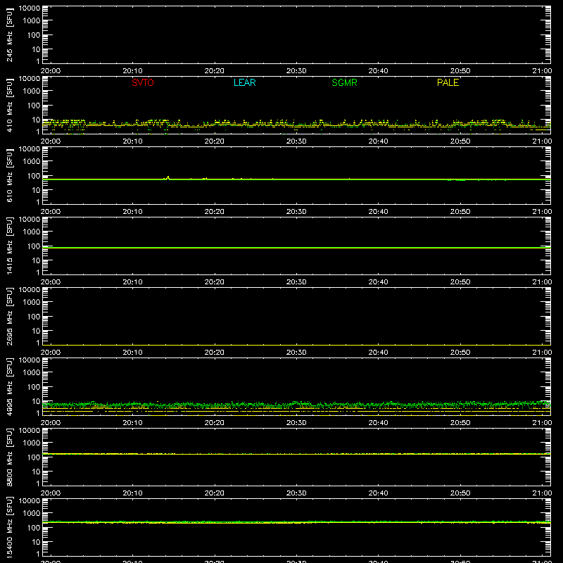Click the green SGMR station label
This screenshot has width=563, height=563.
pos(344,82)
